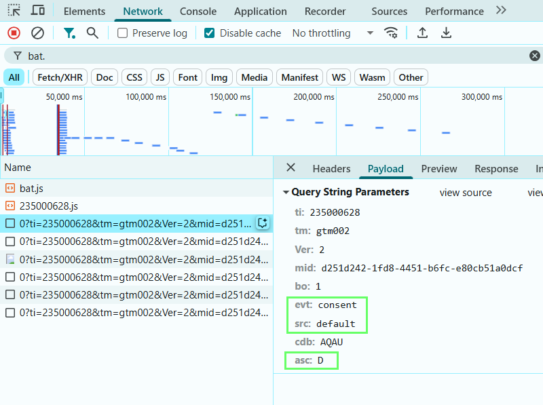Import HAR file with upload icon
Image resolution: width=543 pixels, height=405 pixels.
[422, 33]
